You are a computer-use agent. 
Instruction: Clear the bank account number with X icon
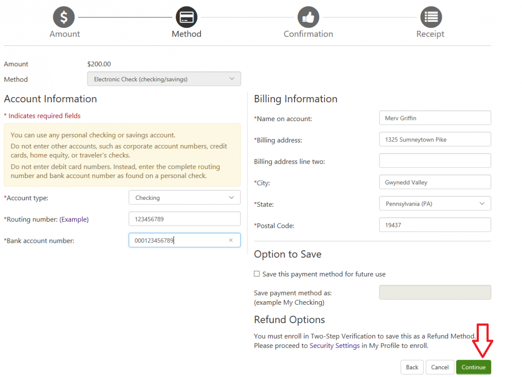231,240
